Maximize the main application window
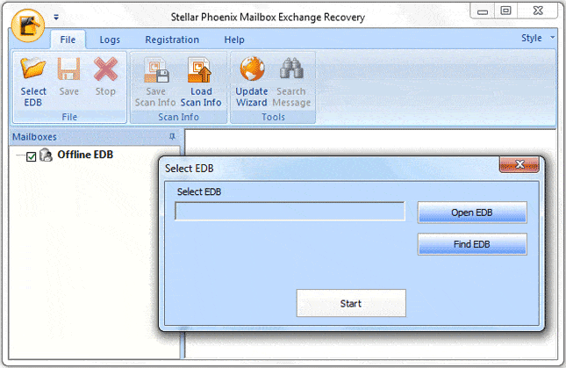This screenshot has width=566, height=368. tap(505, 11)
